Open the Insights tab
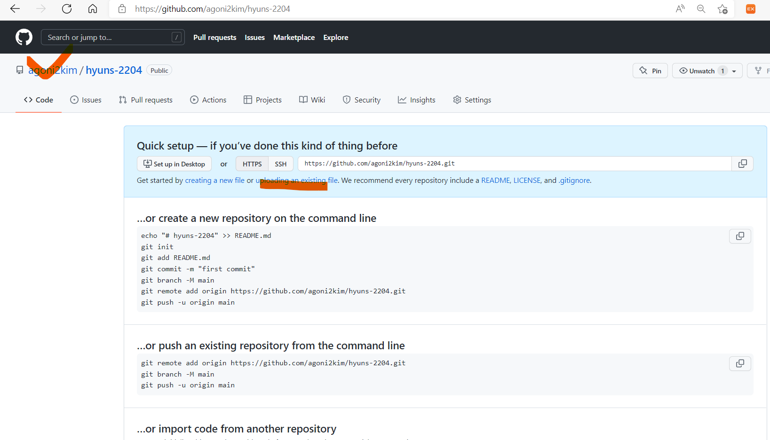Viewport: 770px width, 440px height. pos(417,100)
